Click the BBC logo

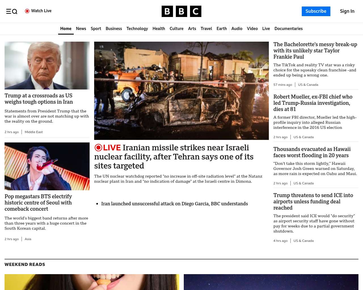click(x=181, y=11)
